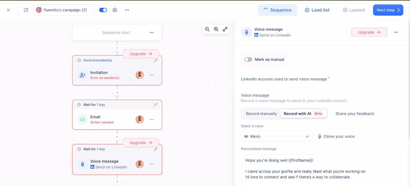This screenshot has height=186, width=410.
Task: Open Invitation step three-dot menu
Action: (152, 75)
